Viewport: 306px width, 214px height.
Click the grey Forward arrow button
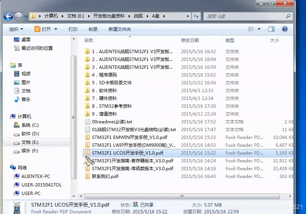coord(19,16)
